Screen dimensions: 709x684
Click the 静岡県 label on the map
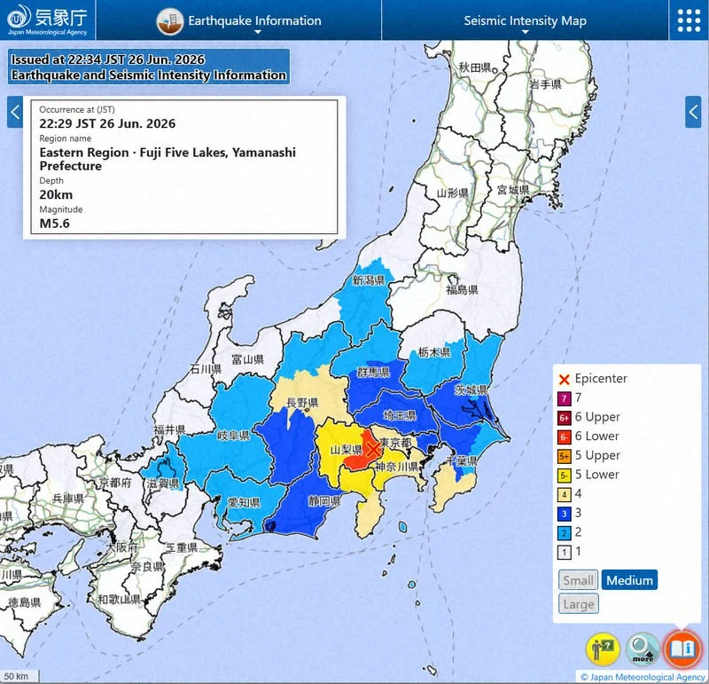tap(324, 501)
